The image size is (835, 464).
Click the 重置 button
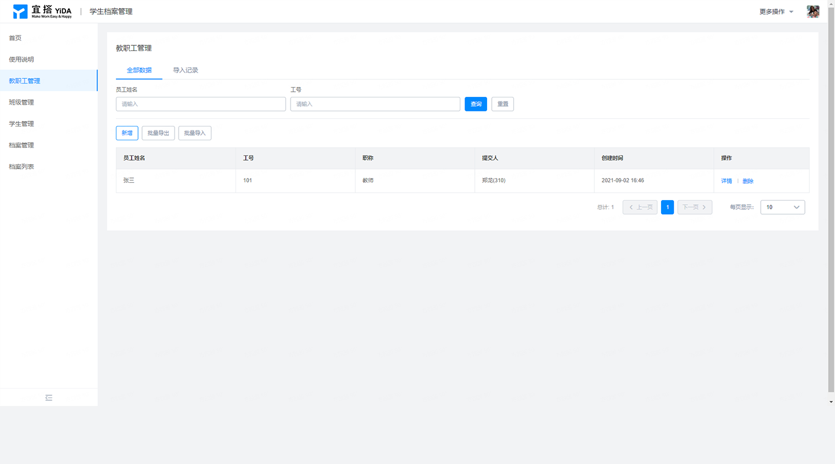click(x=503, y=104)
